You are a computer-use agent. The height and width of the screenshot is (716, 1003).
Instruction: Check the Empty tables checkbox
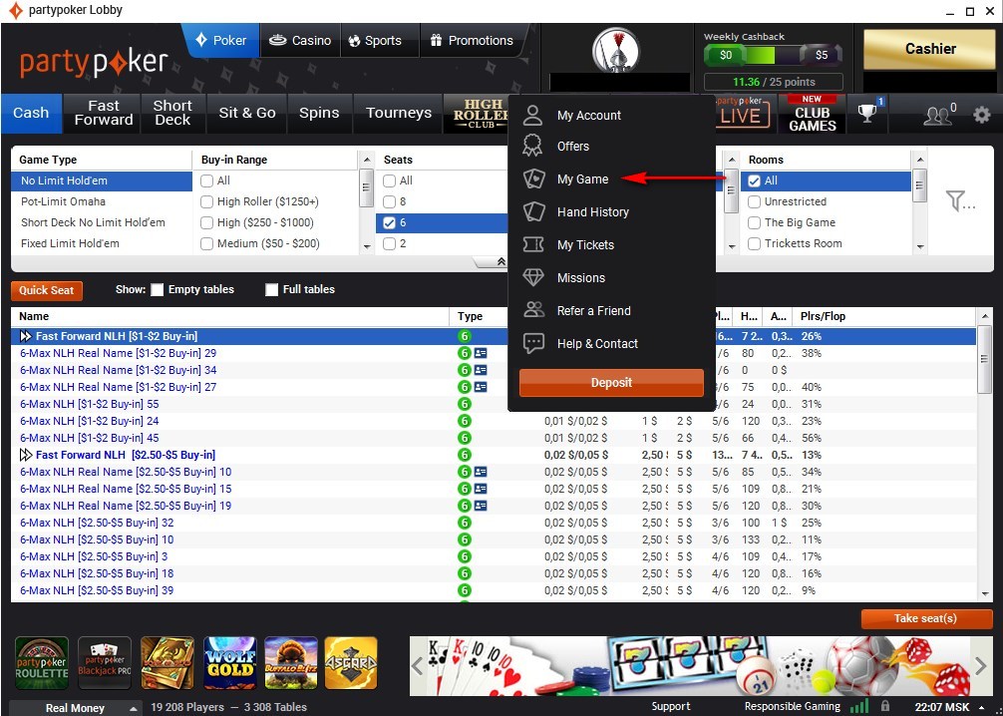(157, 289)
